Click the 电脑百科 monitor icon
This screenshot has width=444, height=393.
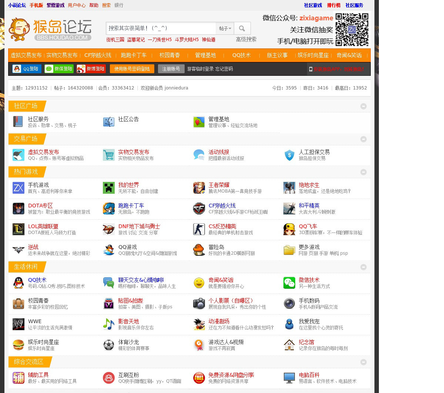pos(289,378)
